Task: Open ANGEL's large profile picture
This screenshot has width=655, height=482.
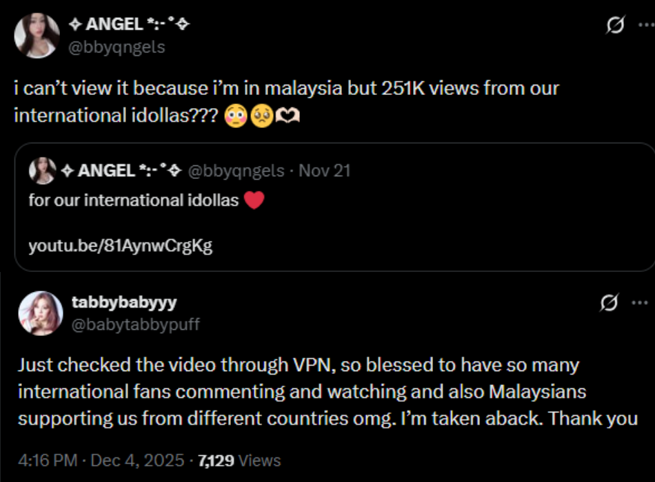Action: 37,35
